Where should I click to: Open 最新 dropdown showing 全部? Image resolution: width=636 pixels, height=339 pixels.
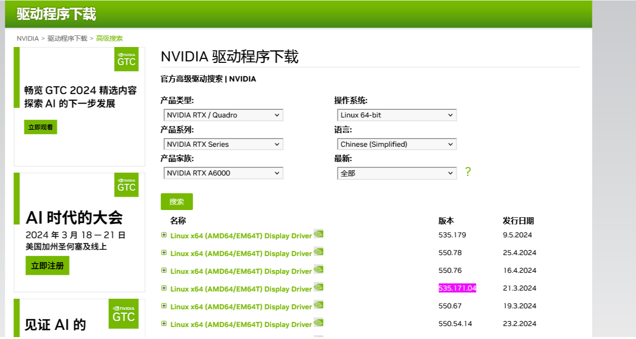[x=397, y=173]
